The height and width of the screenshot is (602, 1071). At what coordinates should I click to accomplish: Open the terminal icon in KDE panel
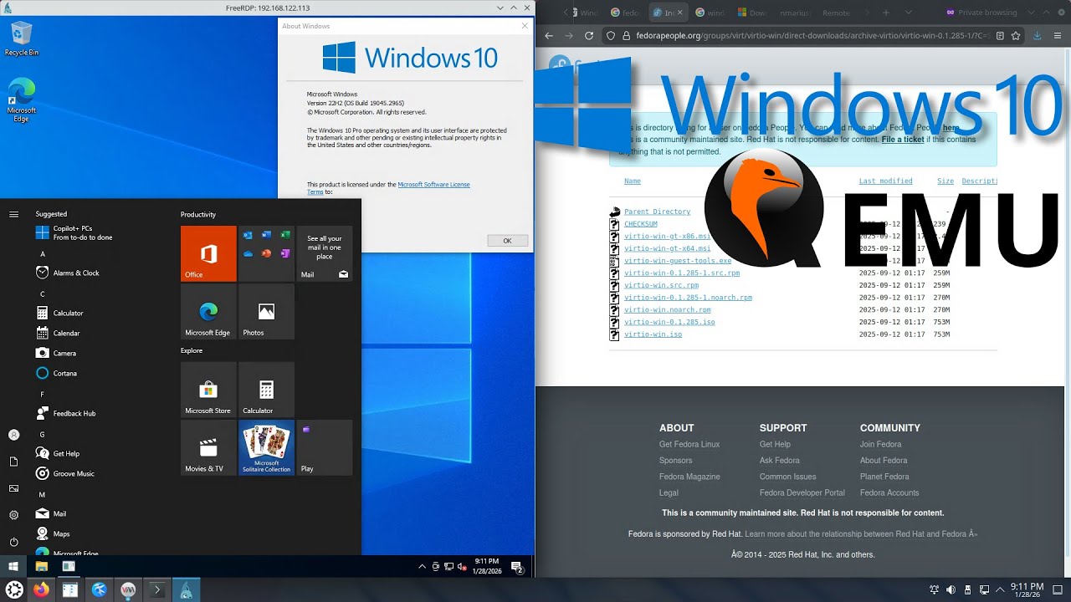[x=156, y=589]
